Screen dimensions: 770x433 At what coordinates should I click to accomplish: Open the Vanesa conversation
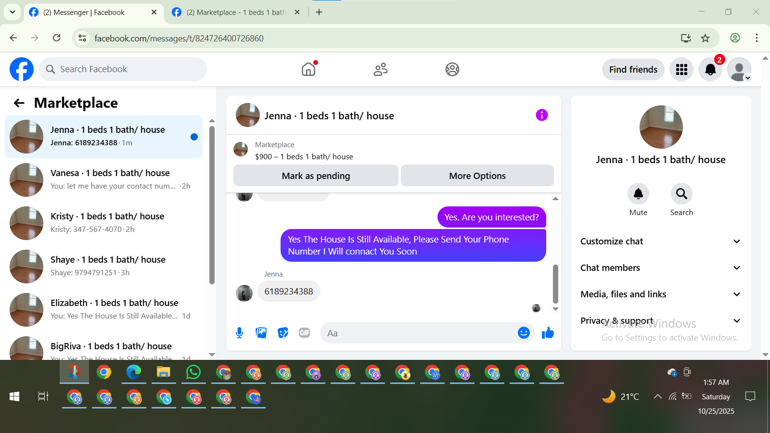click(103, 180)
